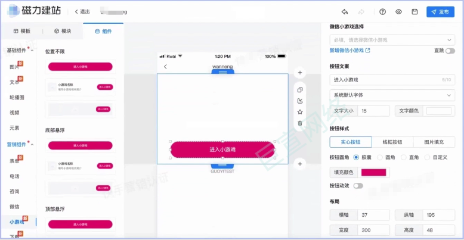Click the plus icon below the component toolbar
This screenshot has width=464, height=240.
click(300, 164)
